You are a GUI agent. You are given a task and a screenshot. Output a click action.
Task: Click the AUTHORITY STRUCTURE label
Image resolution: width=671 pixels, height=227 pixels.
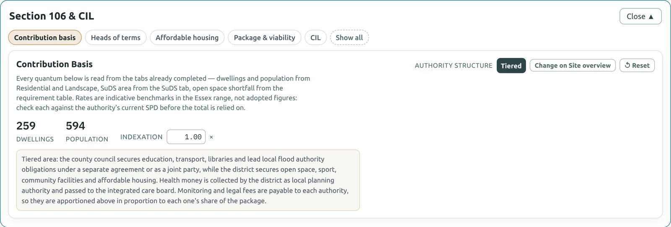coord(453,65)
